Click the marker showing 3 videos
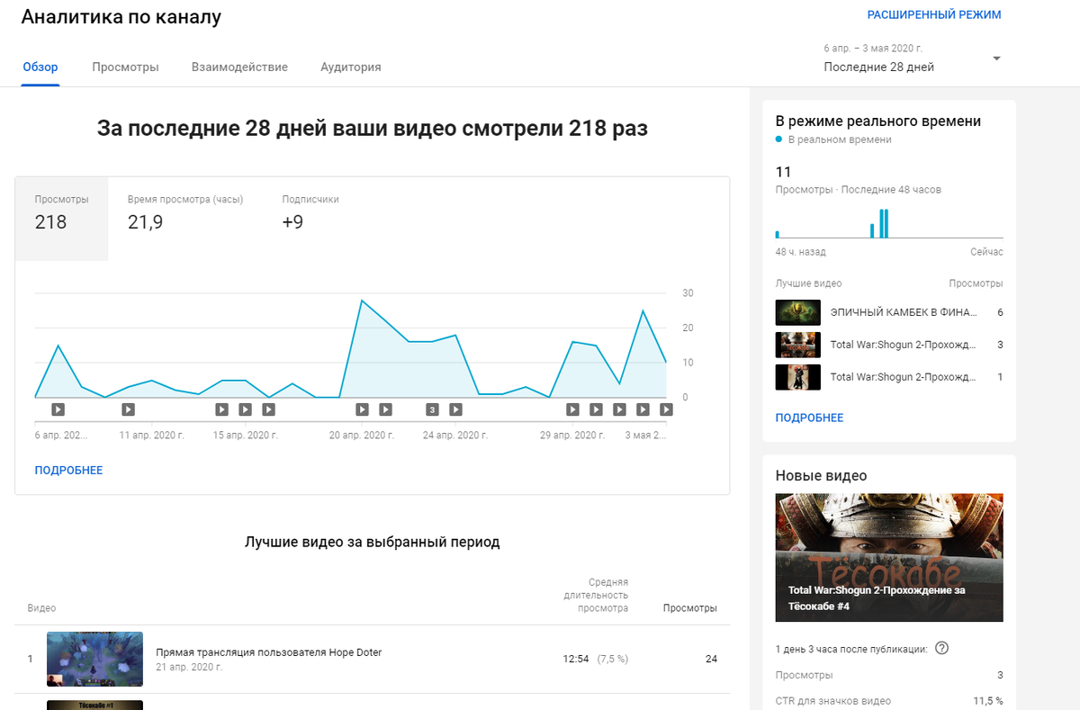The height and width of the screenshot is (710, 1080). (433, 409)
